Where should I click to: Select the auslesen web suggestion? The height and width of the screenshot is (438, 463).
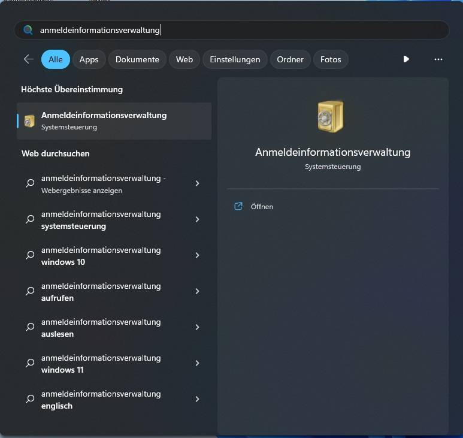[114, 328]
